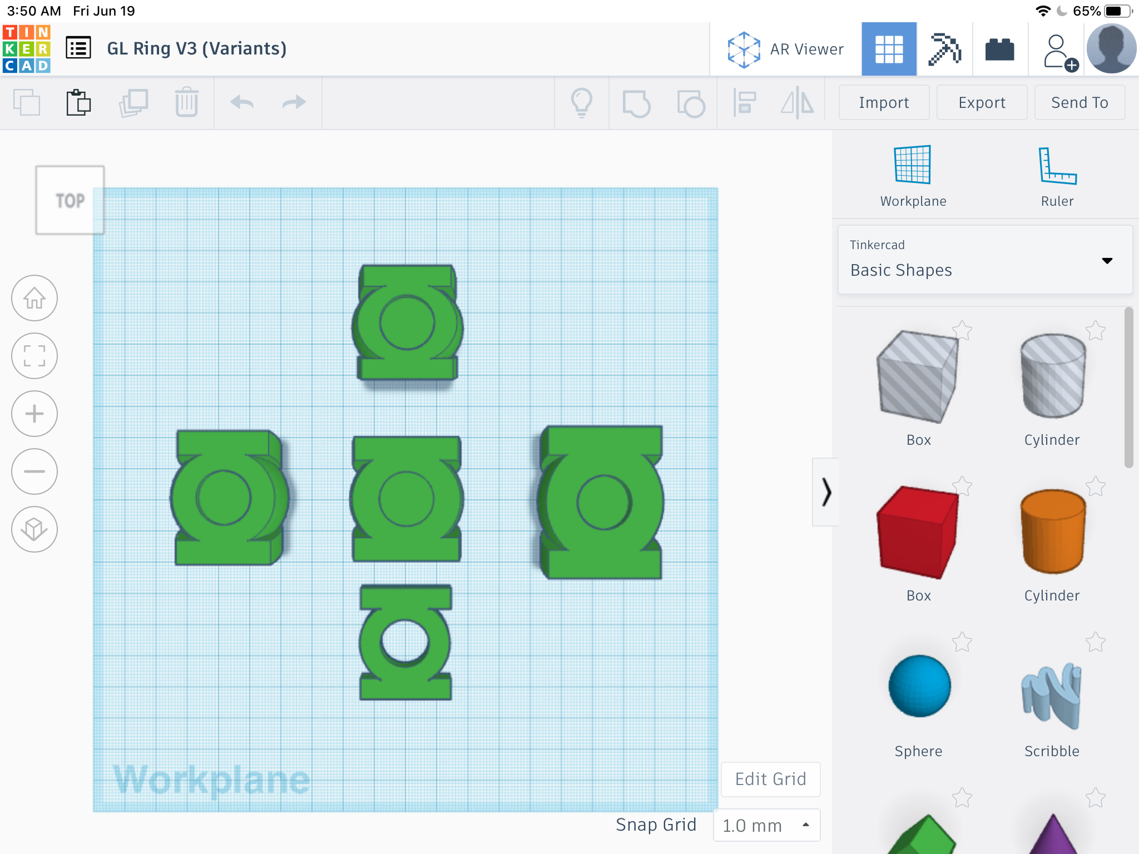Open the Tinkercad home logo

27,49
